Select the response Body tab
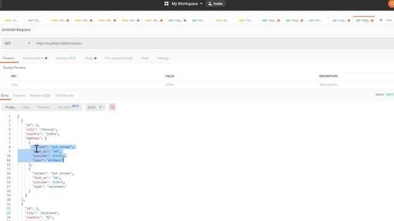Screen dimensions: 394x221 pyautogui.click(x=5, y=96)
